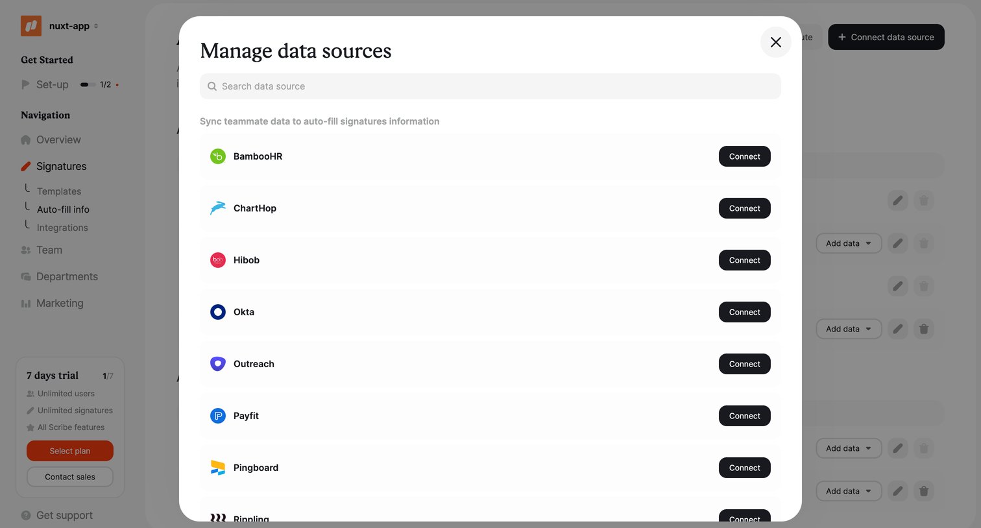981x528 pixels.
Task: Click the Set-up flag icon
Action: pos(26,84)
